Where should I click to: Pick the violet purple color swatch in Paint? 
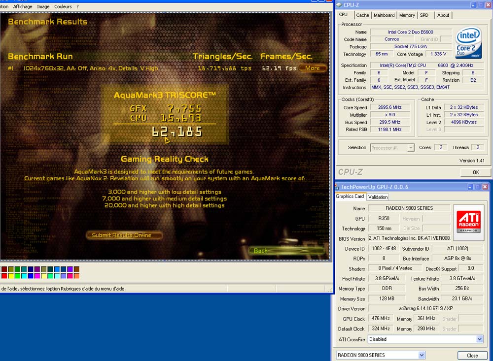coord(70,269)
